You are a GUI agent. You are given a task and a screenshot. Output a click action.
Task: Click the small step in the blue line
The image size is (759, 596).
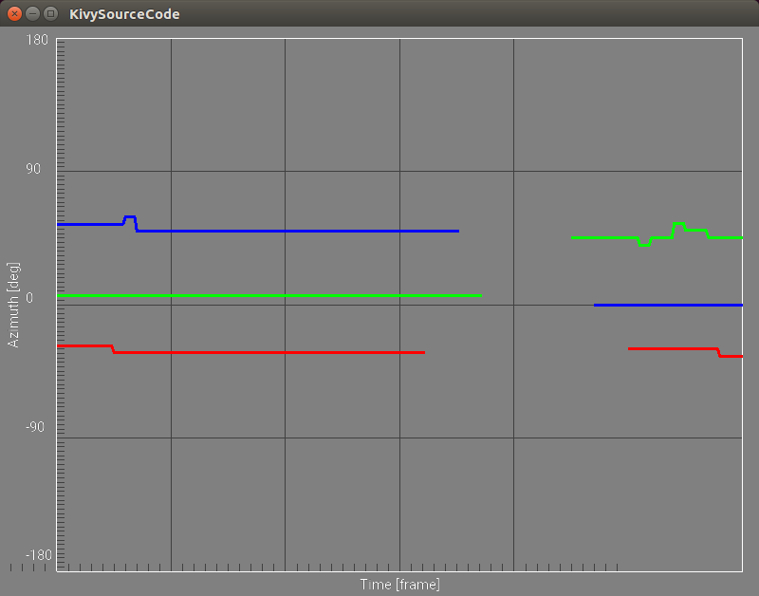128,219
